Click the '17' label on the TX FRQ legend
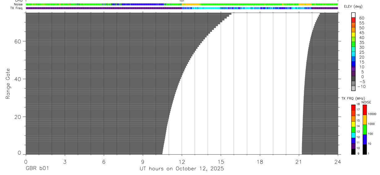This screenshot has height=175, width=380. point(358,110)
